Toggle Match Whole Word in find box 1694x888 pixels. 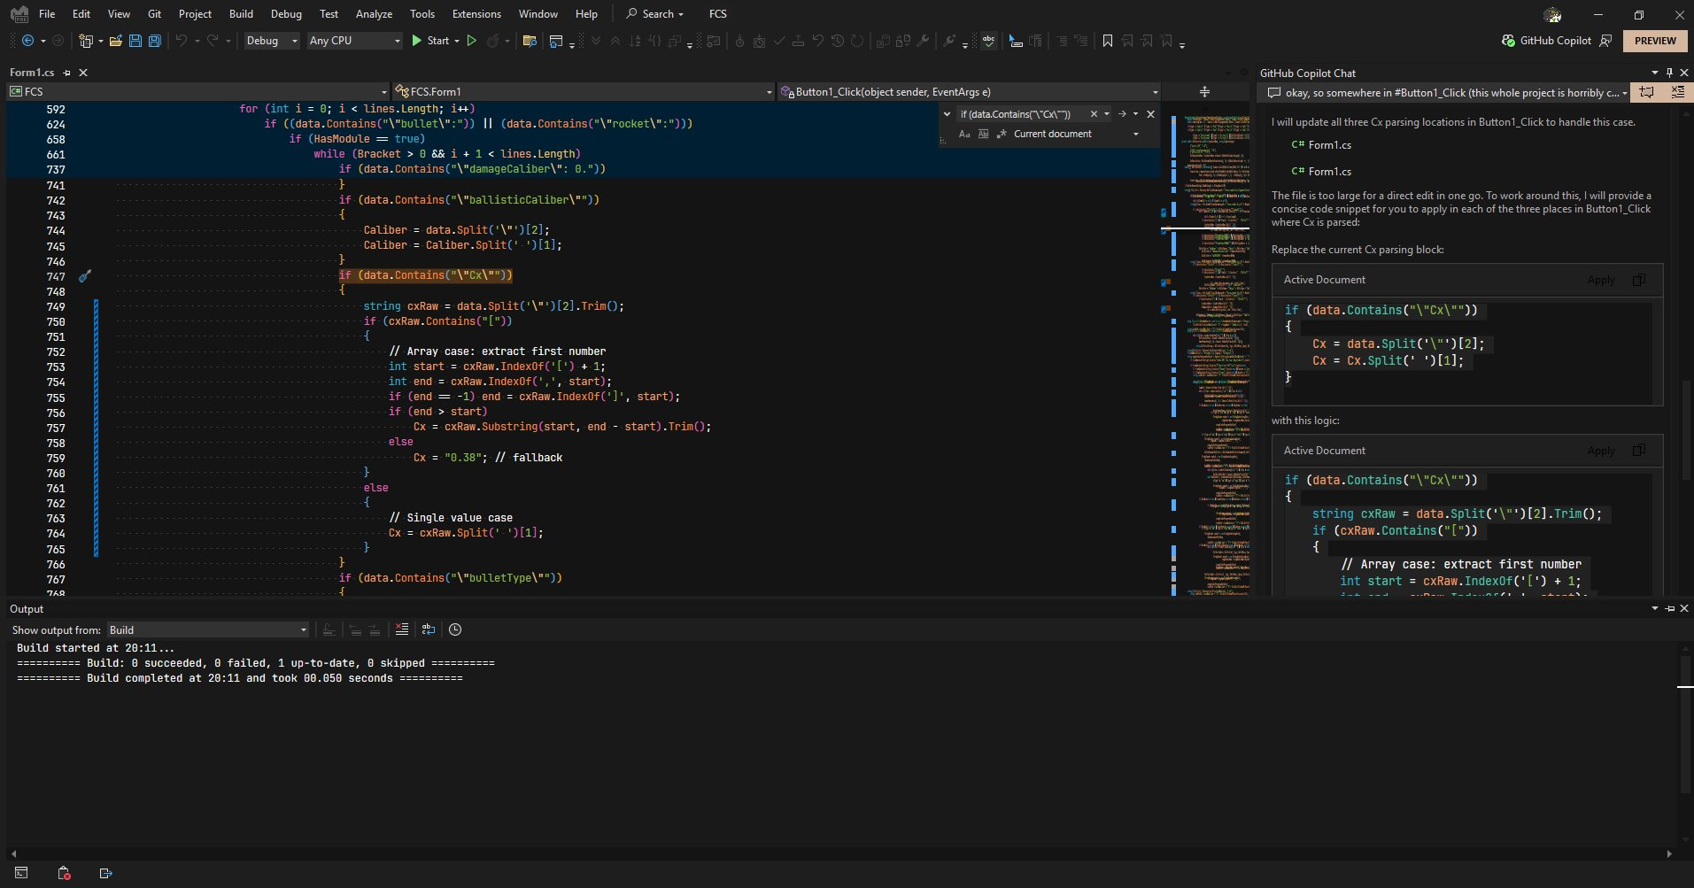point(983,134)
